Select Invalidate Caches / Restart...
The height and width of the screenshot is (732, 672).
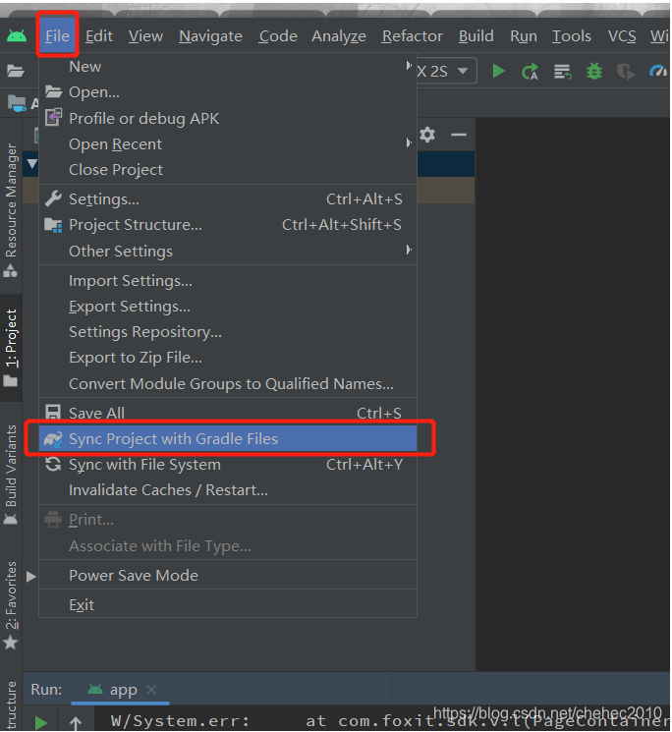click(x=228, y=490)
